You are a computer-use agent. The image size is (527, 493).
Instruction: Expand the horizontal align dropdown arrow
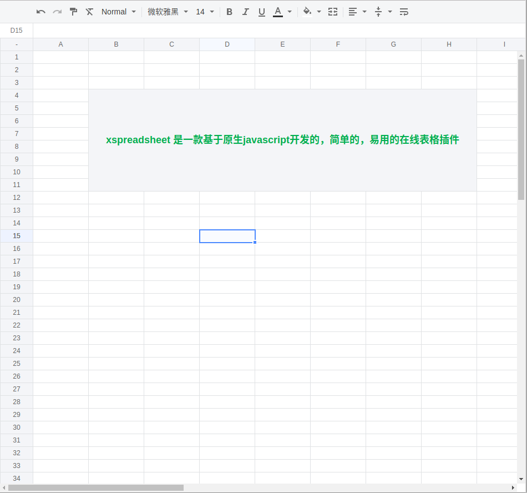coord(364,12)
